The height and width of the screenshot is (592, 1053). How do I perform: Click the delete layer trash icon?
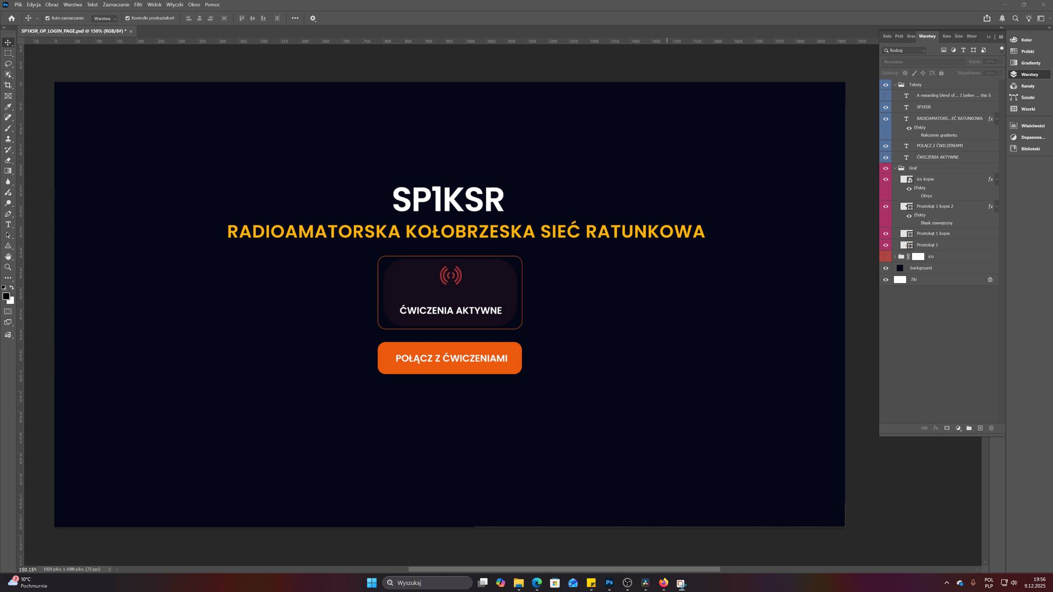pyautogui.click(x=991, y=428)
